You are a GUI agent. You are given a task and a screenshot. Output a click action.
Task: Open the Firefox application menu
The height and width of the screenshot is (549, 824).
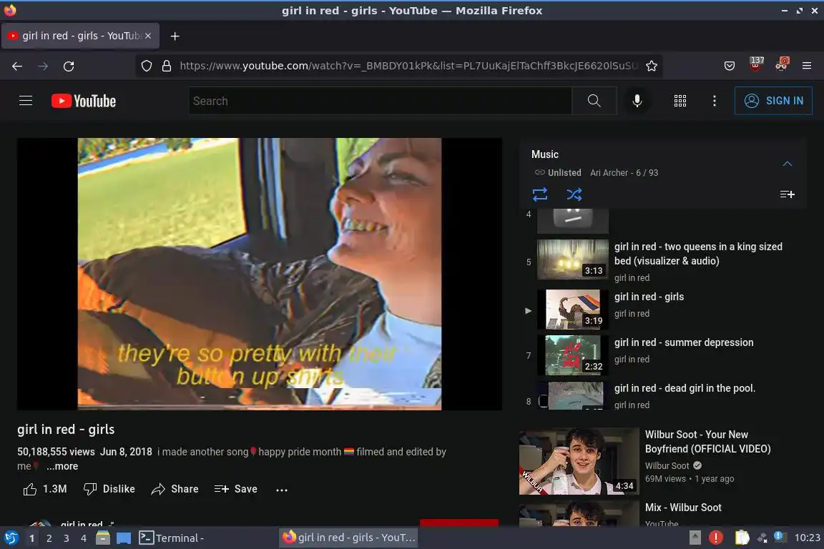click(x=807, y=66)
